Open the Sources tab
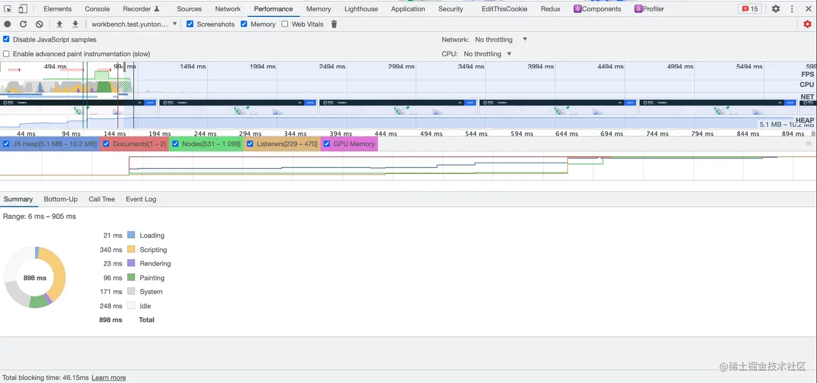The image size is (817, 383). tap(189, 9)
